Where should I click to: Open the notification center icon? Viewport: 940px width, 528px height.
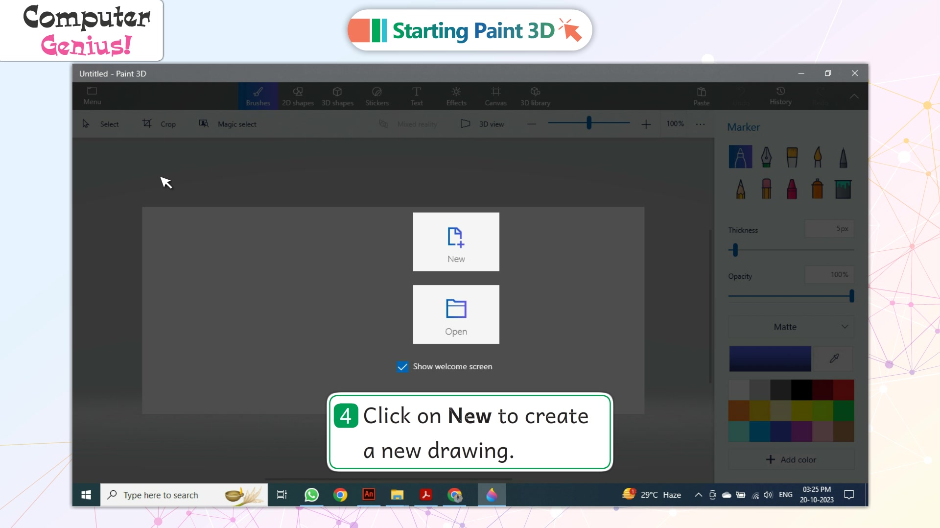(x=849, y=495)
